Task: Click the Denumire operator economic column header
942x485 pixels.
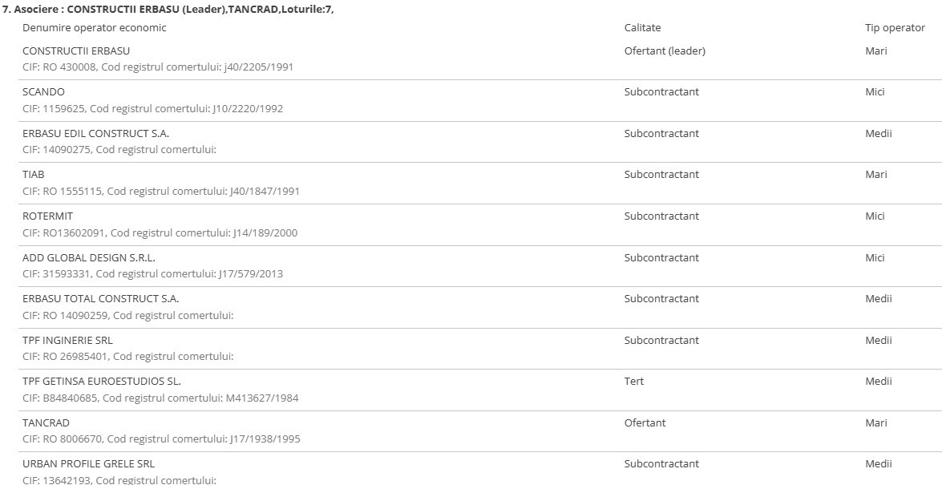Action: click(95, 27)
